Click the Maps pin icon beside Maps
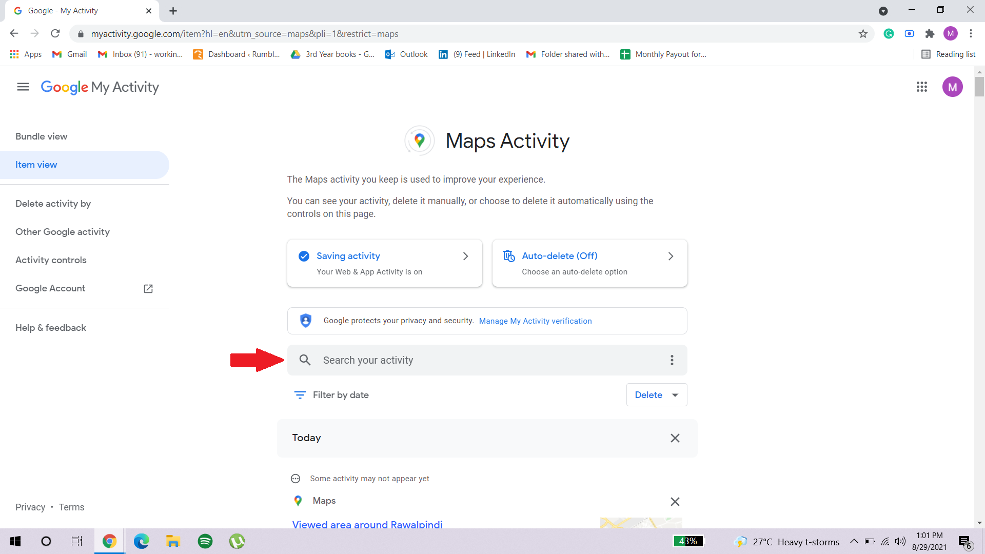Viewport: 985px width, 554px height. click(298, 501)
